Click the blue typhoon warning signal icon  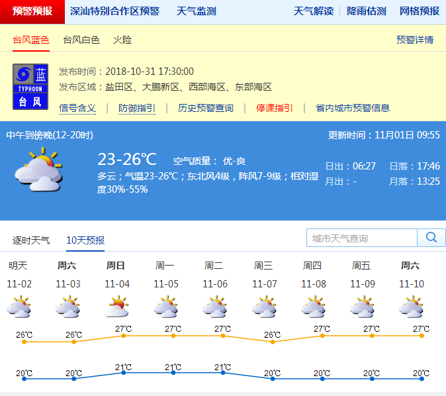click(30, 86)
